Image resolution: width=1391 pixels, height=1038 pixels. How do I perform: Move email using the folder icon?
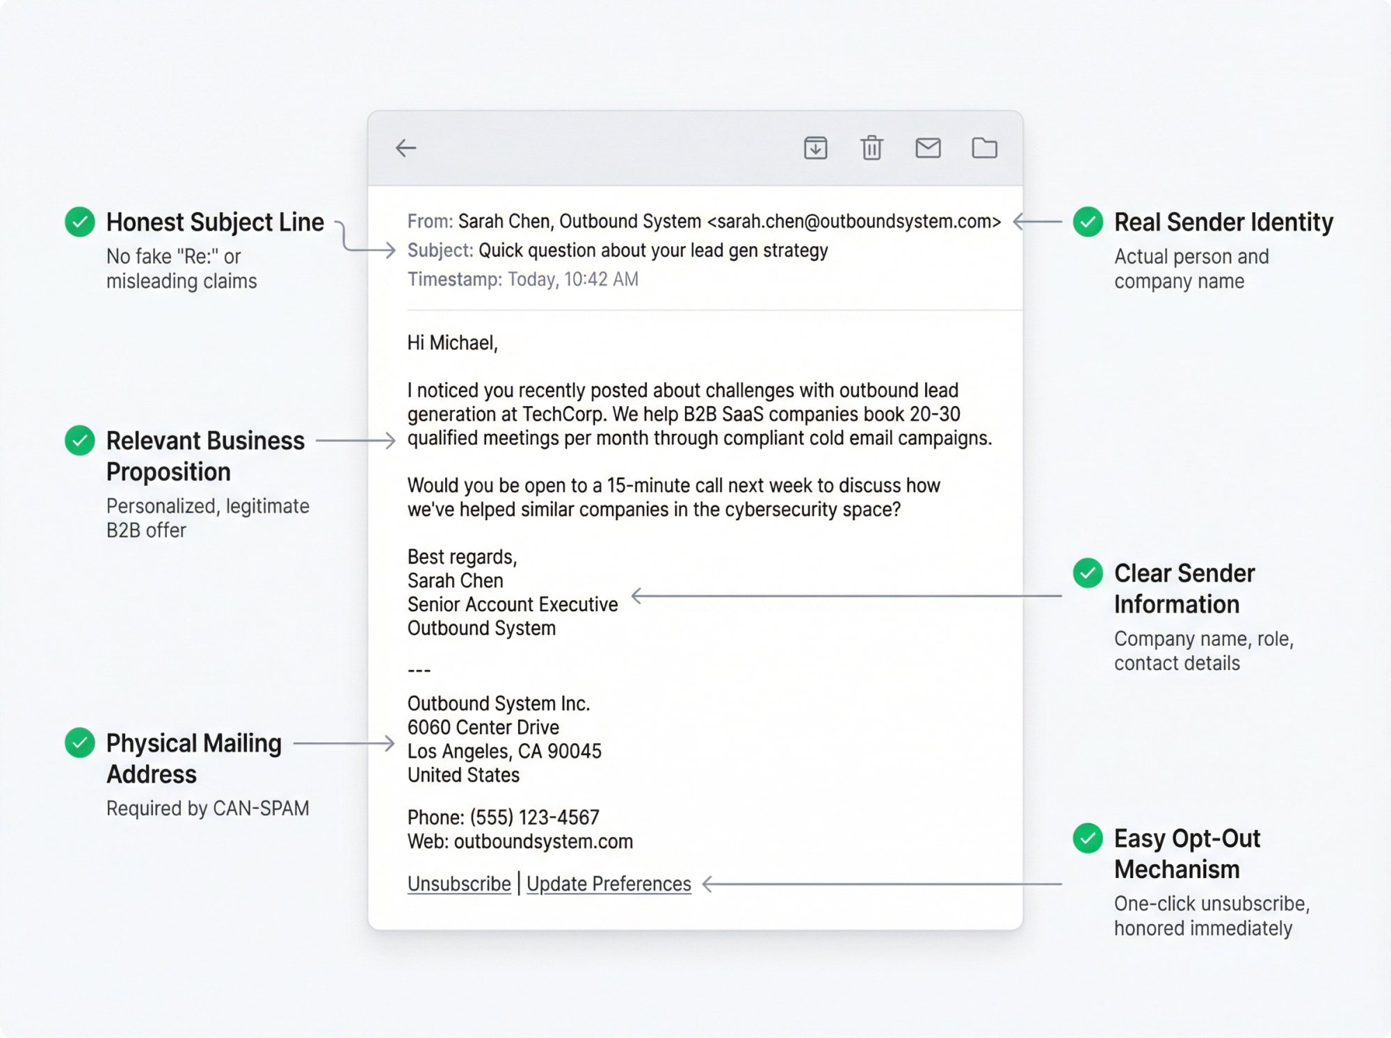[x=986, y=148]
